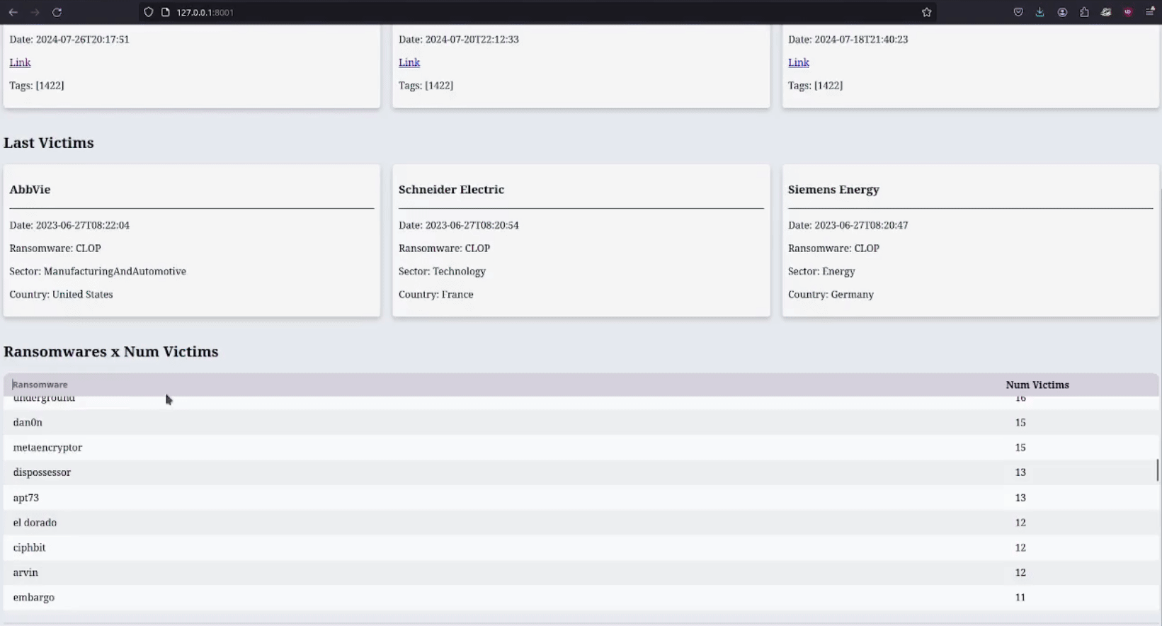Open the Link dated 2024-07-20T22:12:33

coord(409,62)
